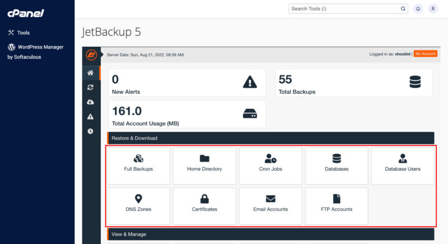Click the search magnifier icon
The image size is (448, 244).
pos(403,9)
